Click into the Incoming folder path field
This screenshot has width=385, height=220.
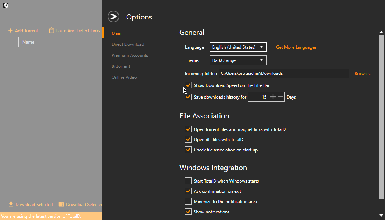(x=284, y=73)
